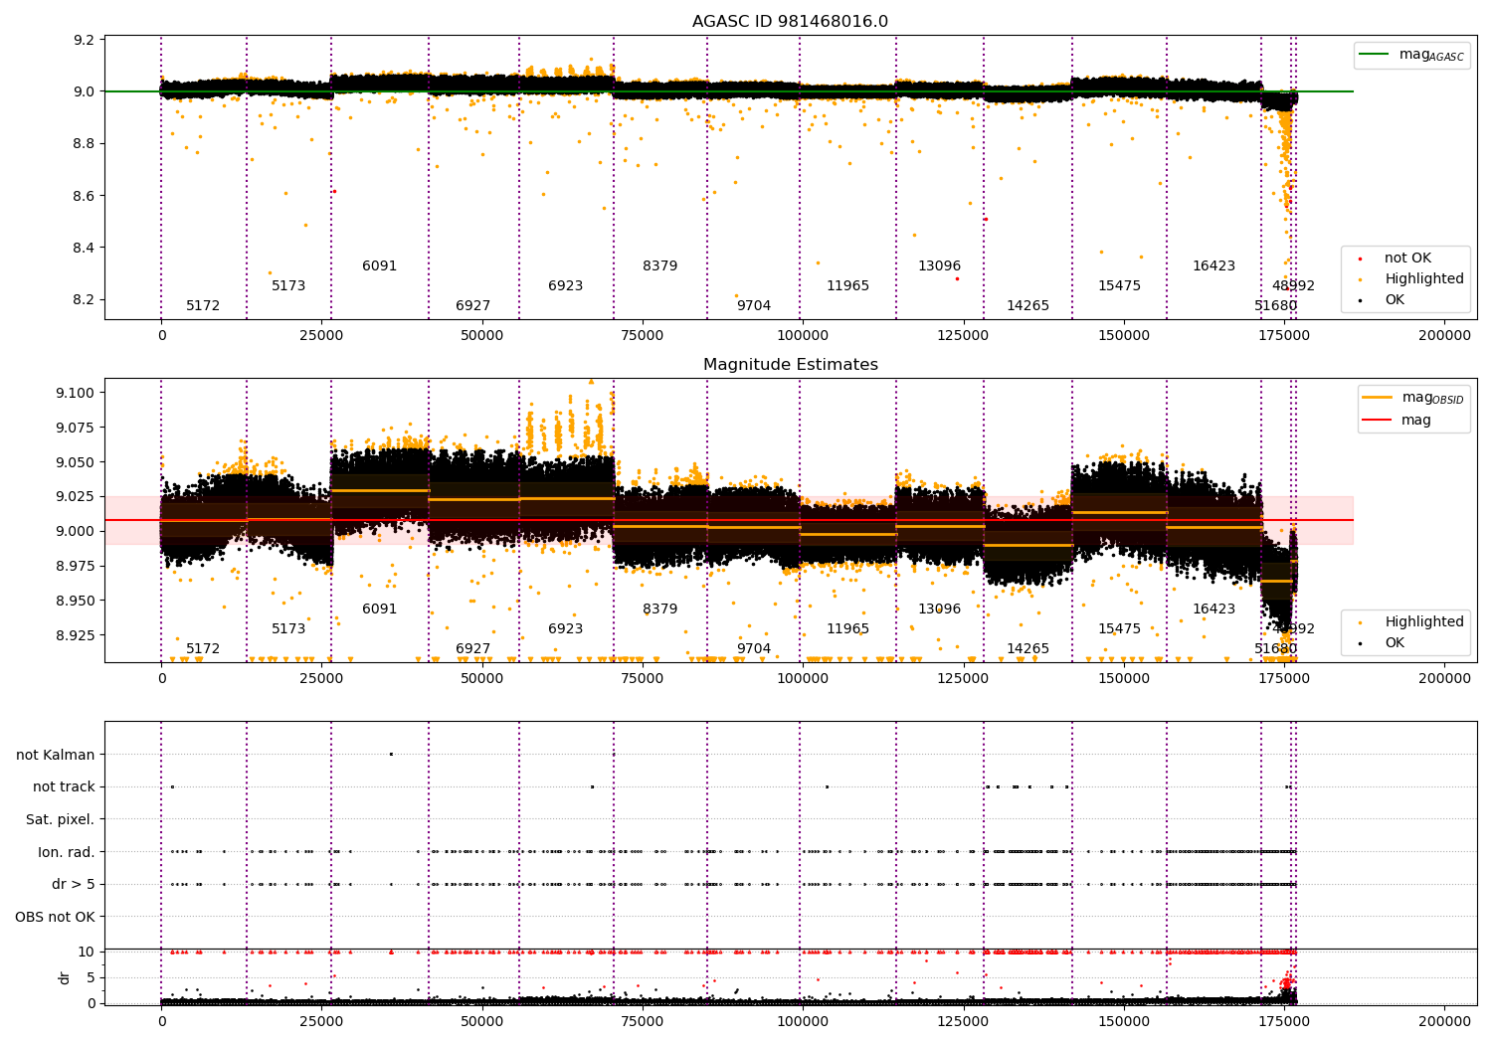Click the 'dr' y-axis label
The image size is (1492, 1044).
point(65,977)
